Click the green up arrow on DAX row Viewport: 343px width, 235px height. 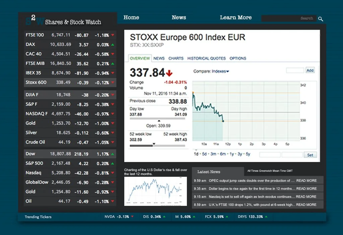(113, 45)
